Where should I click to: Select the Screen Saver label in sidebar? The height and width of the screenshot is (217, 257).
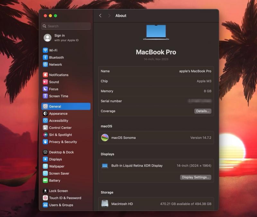click(59, 173)
